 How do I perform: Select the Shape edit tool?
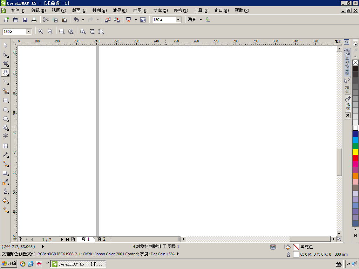point(5,54)
